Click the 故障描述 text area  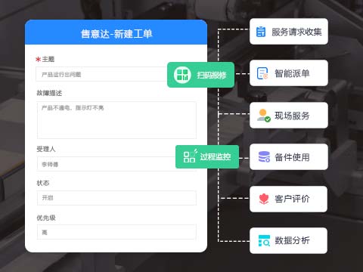click(x=116, y=120)
